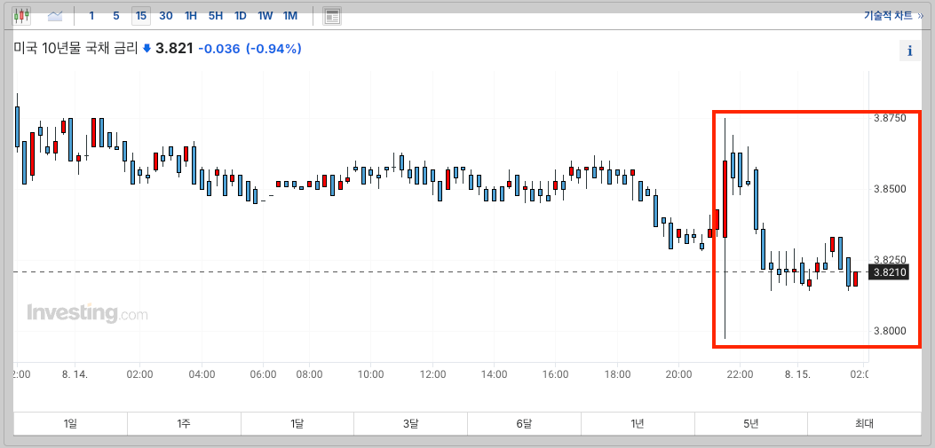Select the 1D interval

click(241, 16)
